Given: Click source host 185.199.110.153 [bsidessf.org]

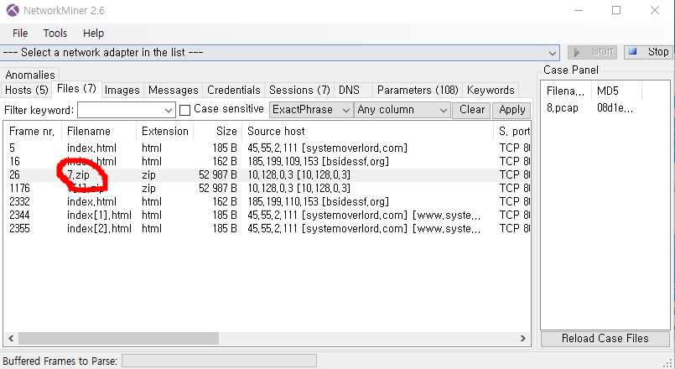Looking at the screenshot, I should [x=318, y=201].
